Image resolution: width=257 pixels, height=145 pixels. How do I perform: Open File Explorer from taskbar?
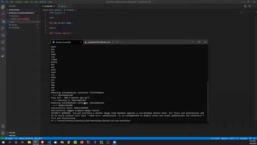coord(29,142)
